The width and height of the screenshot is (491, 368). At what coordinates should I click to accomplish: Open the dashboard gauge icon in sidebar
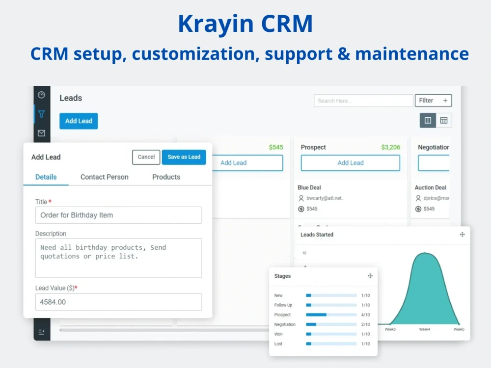point(41,95)
